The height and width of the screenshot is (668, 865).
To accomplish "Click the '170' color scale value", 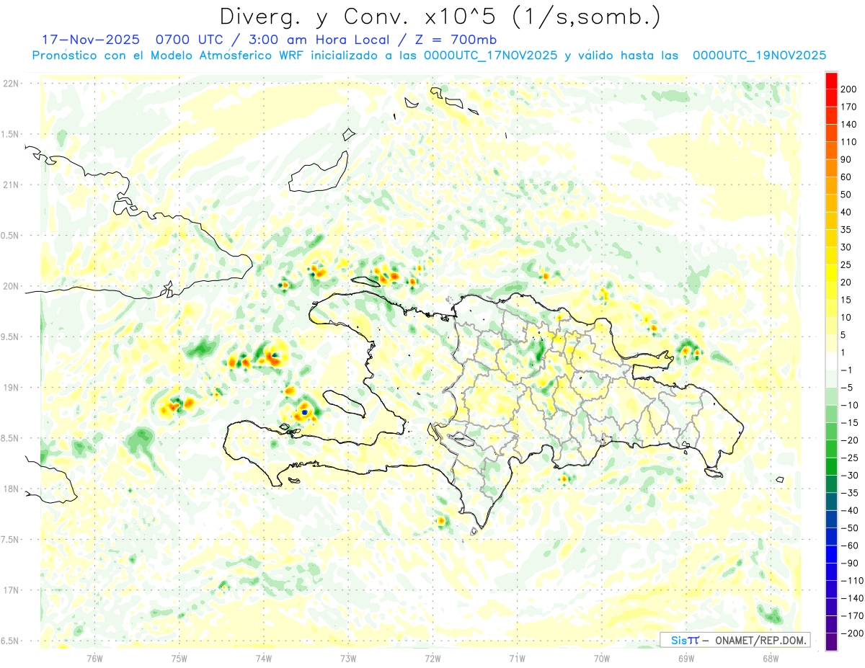I will 849,107.
